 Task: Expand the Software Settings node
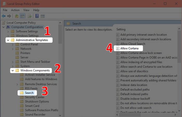(8, 31)
